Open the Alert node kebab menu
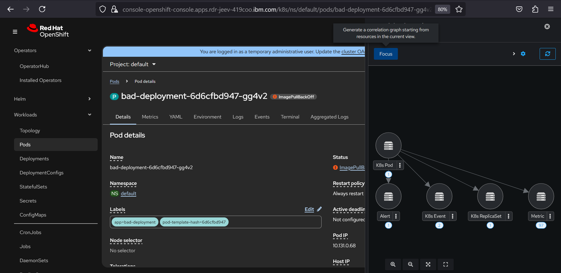 click(396, 216)
